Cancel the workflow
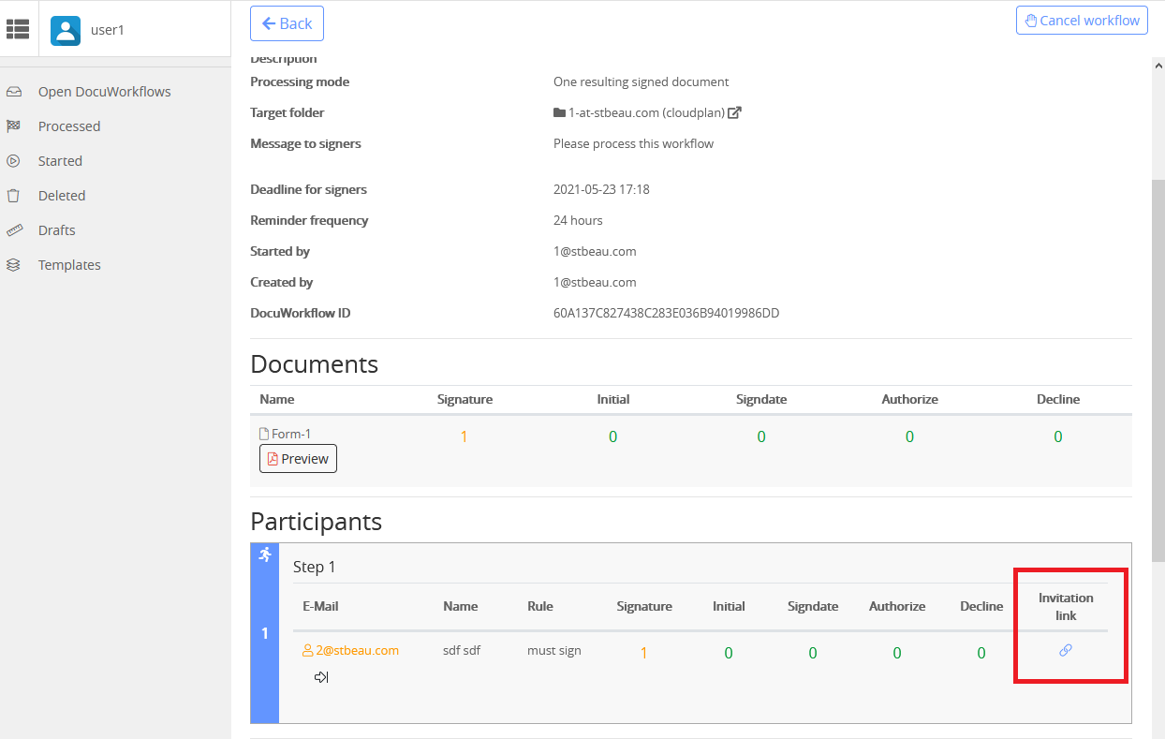This screenshot has height=739, width=1165. point(1082,20)
